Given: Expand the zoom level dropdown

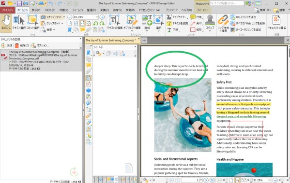Looking at the screenshot, I should pos(96,17).
